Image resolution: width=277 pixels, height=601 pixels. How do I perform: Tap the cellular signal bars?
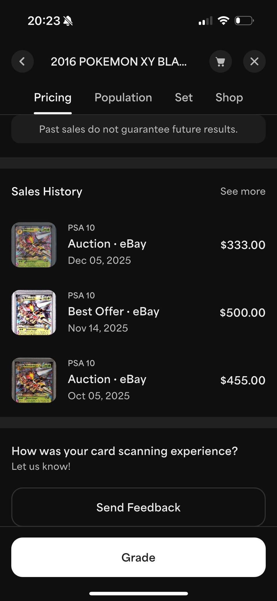pyautogui.click(x=205, y=21)
